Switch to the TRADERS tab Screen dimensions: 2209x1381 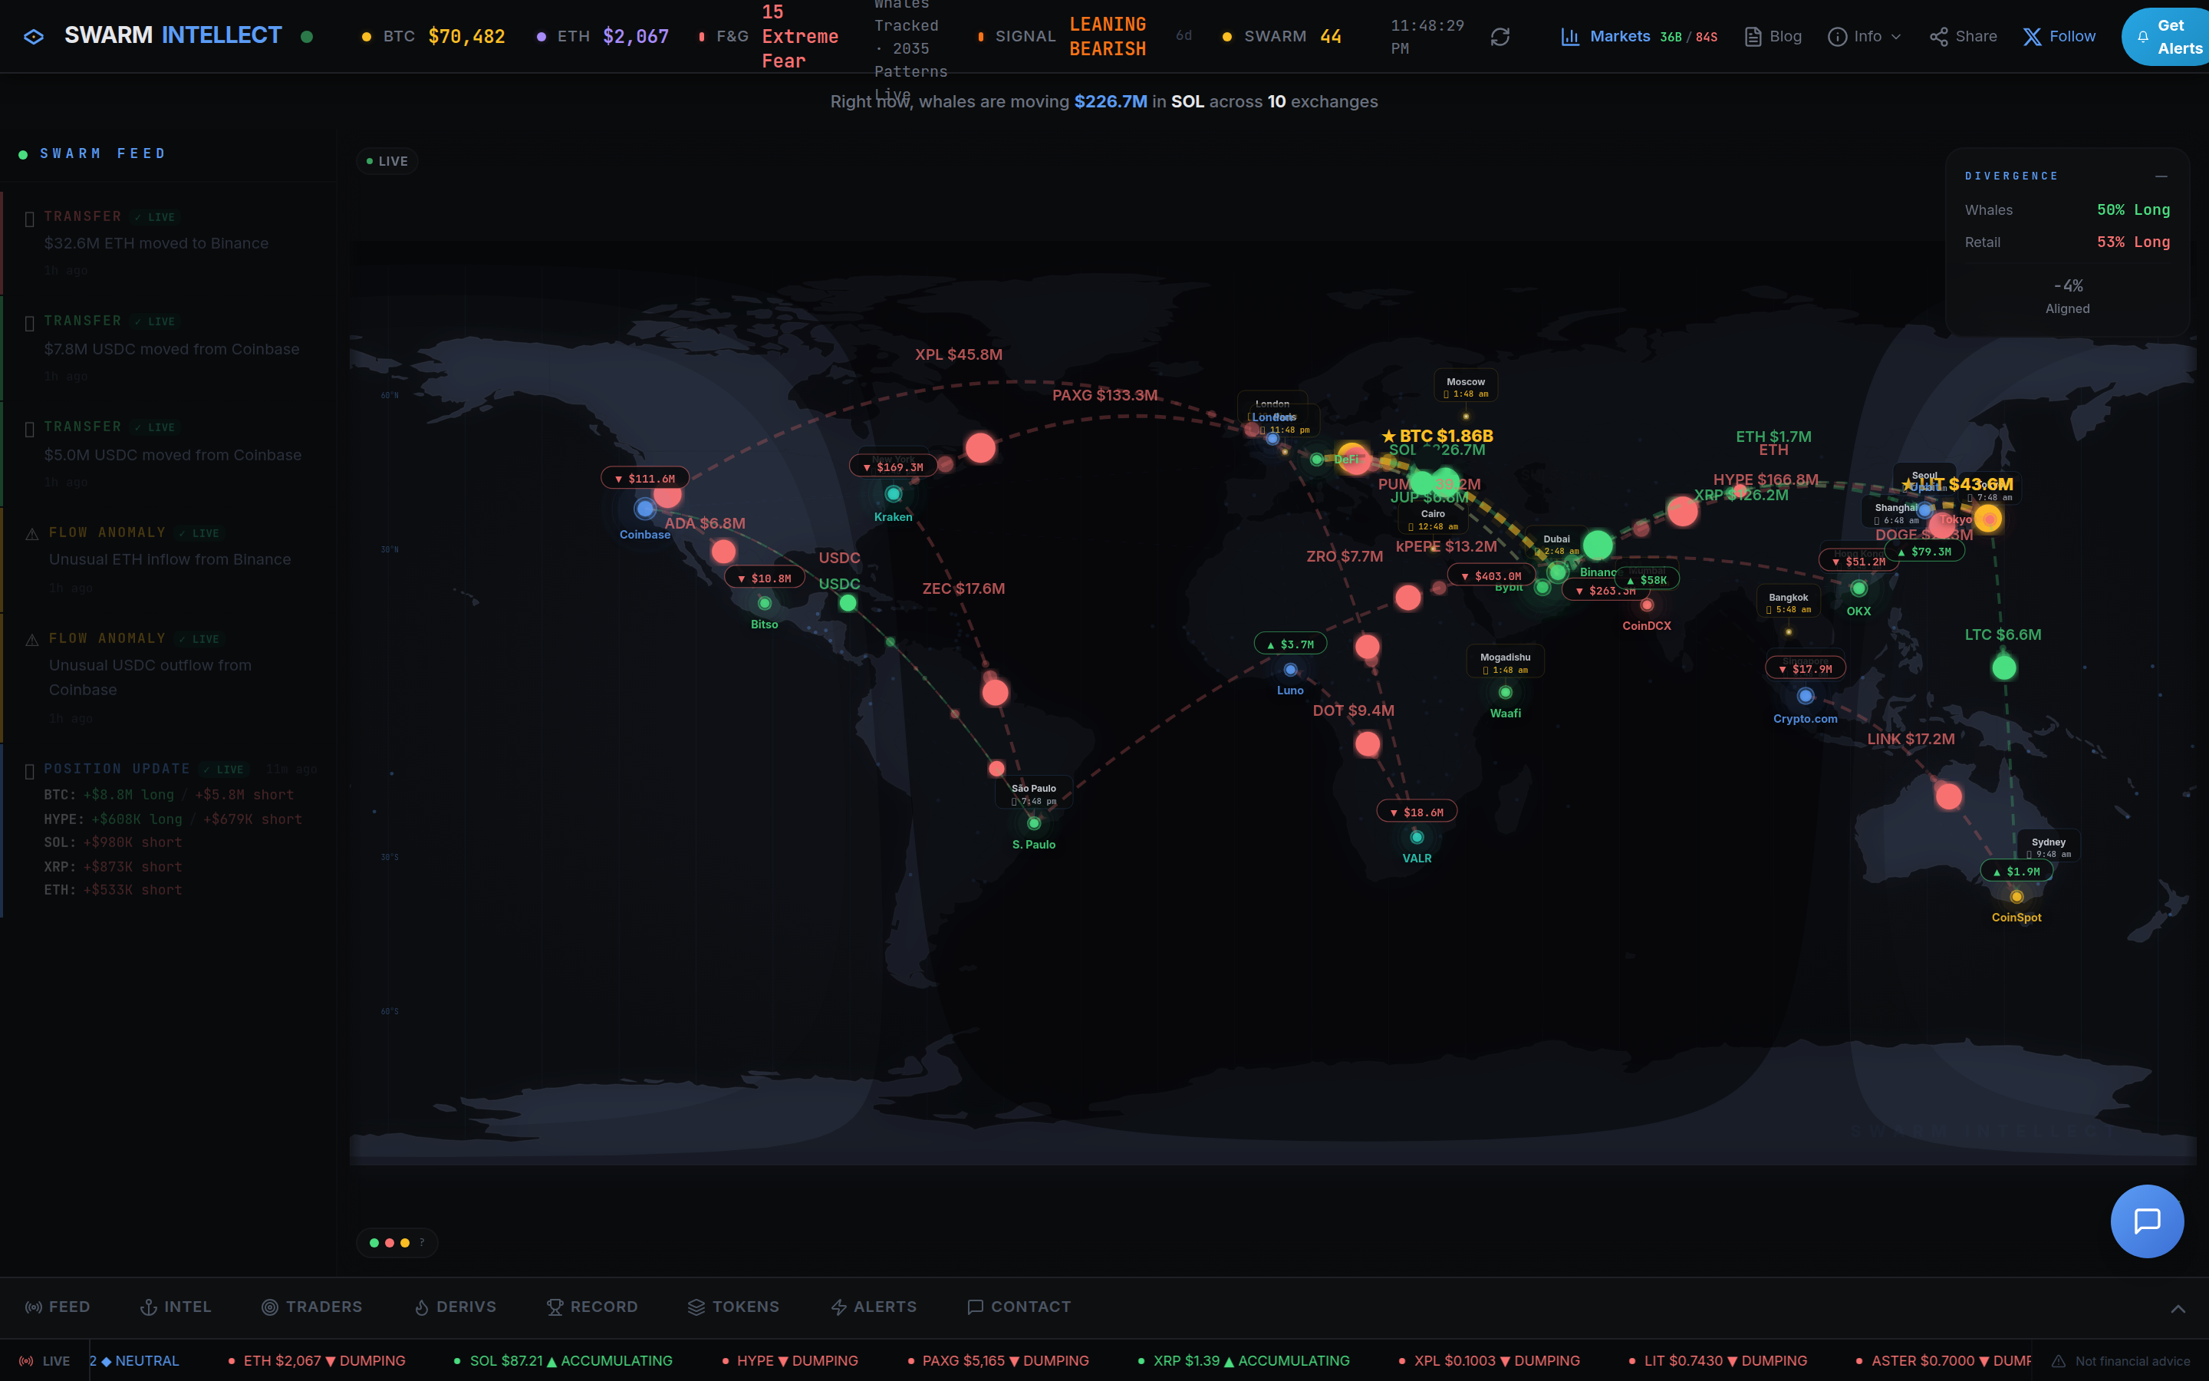312,1307
